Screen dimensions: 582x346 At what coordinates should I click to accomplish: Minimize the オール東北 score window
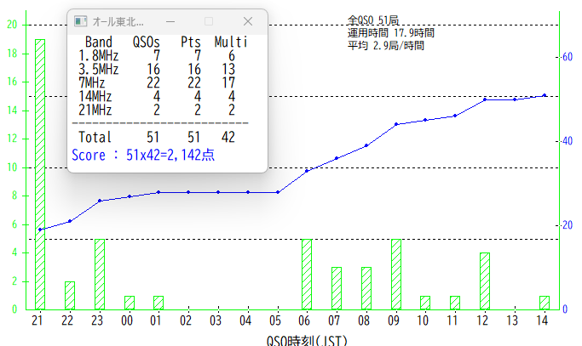click(x=170, y=20)
